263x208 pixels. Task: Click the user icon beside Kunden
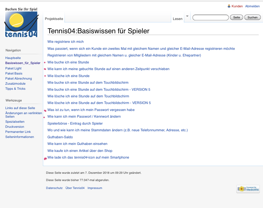click(229, 6)
